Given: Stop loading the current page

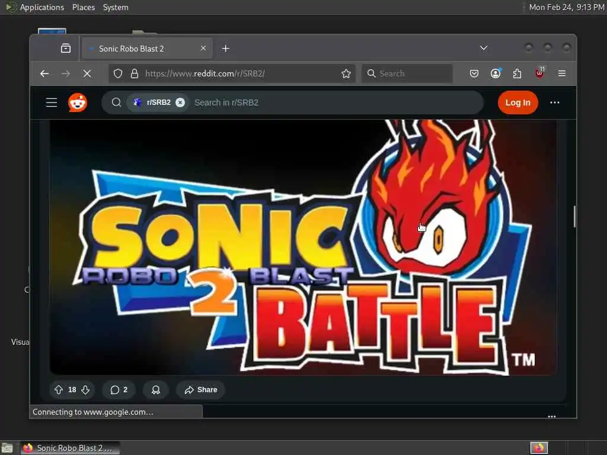Looking at the screenshot, I should (87, 73).
